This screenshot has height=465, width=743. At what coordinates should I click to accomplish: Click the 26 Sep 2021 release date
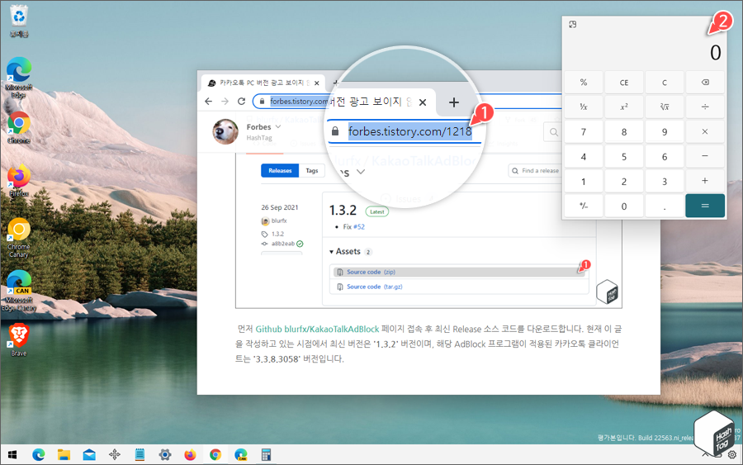(280, 207)
